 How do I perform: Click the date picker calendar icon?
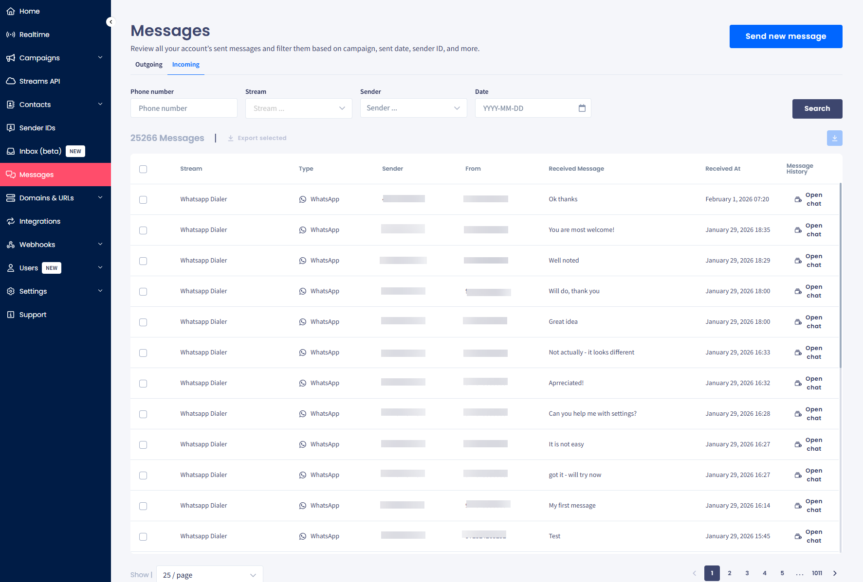pyautogui.click(x=582, y=108)
